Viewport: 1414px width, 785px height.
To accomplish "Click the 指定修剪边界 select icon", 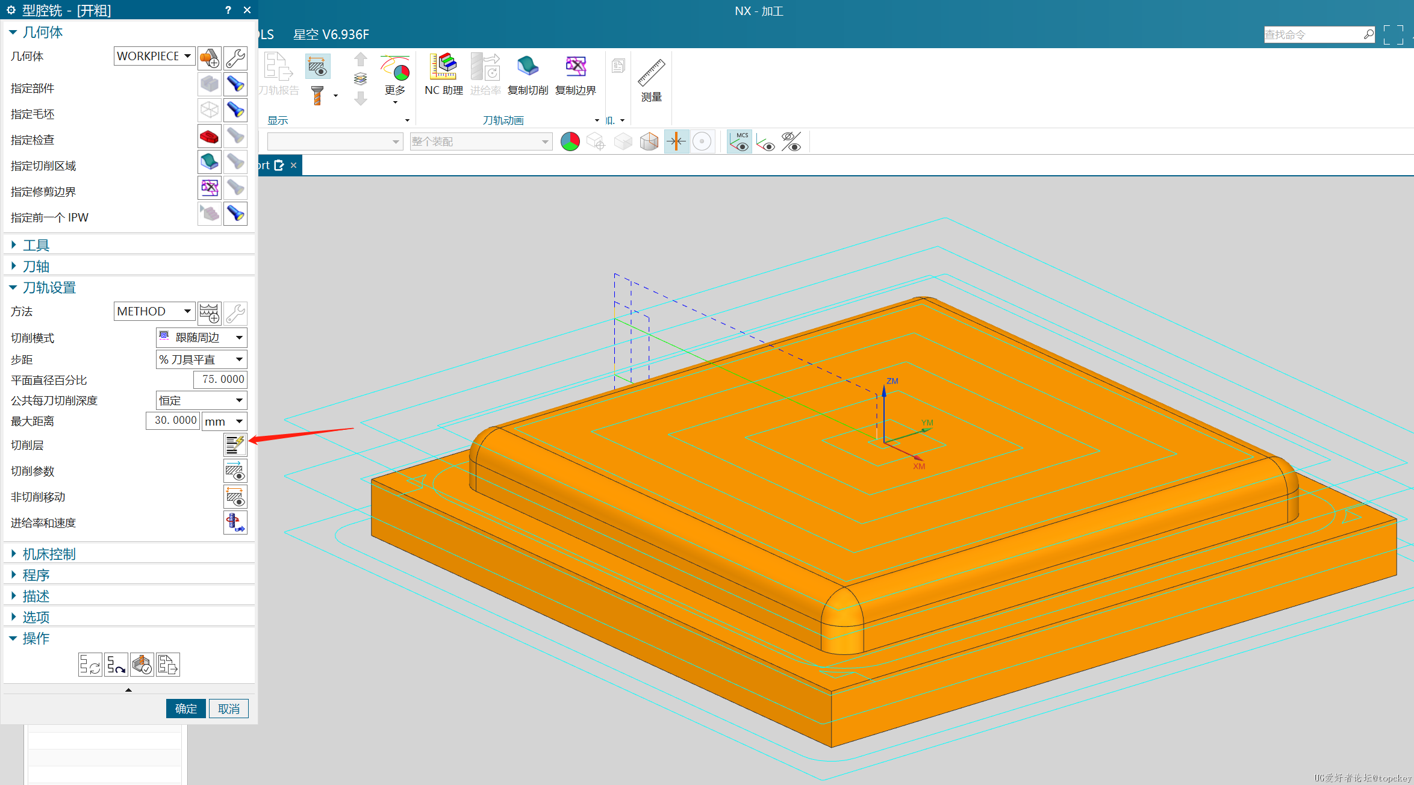I will point(210,188).
